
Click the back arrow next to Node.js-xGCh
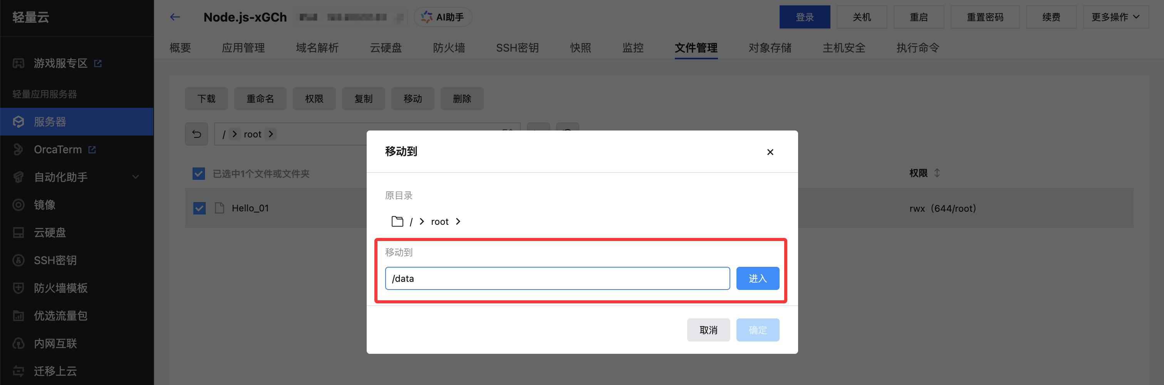tap(175, 17)
